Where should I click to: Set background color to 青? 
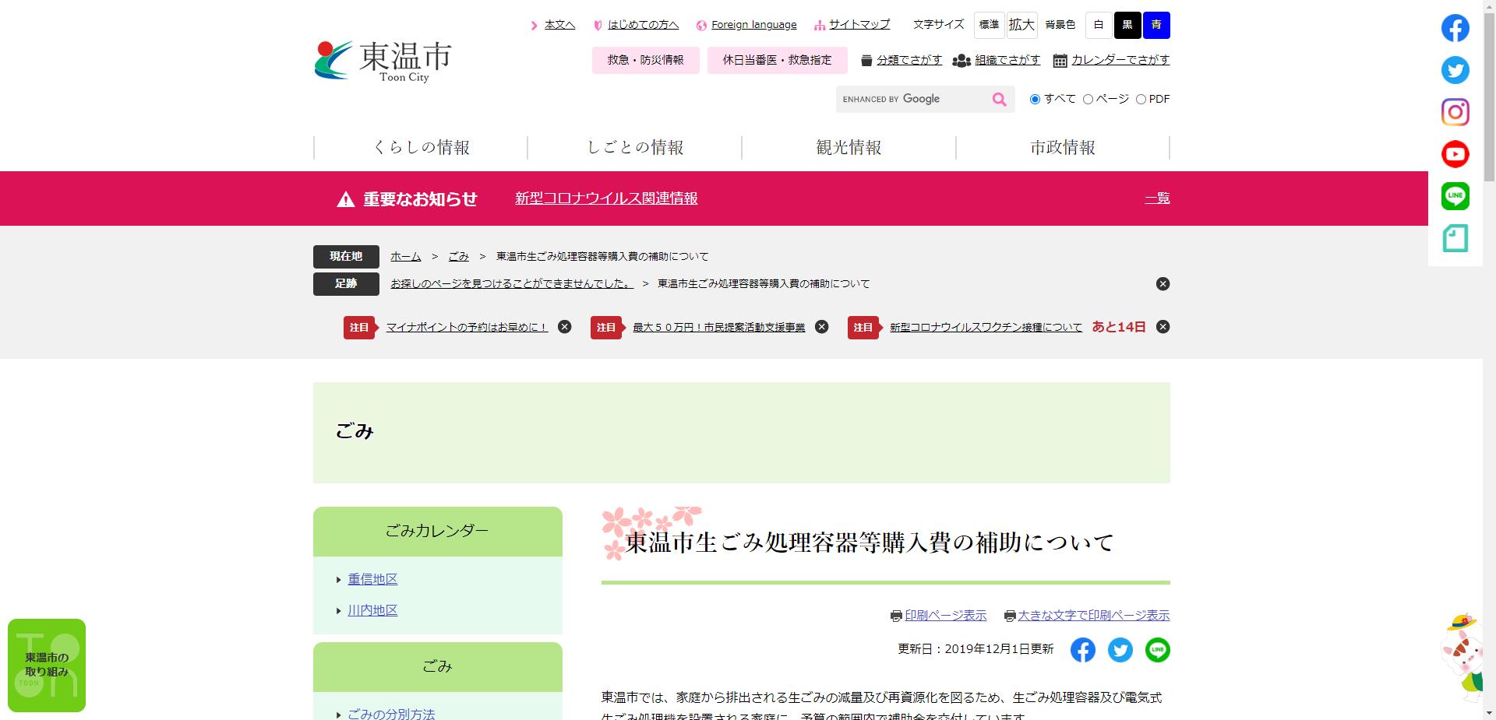pyautogui.click(x=1156, y=25)
